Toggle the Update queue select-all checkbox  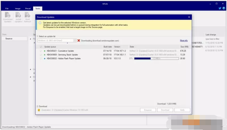tap(41, 46)
